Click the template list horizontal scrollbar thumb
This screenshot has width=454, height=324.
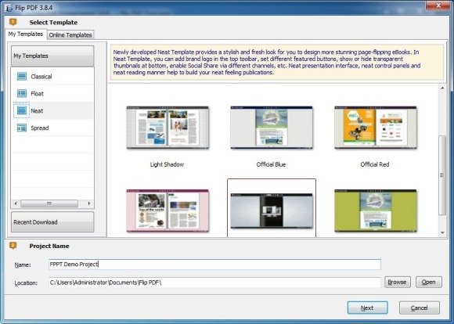49,203
